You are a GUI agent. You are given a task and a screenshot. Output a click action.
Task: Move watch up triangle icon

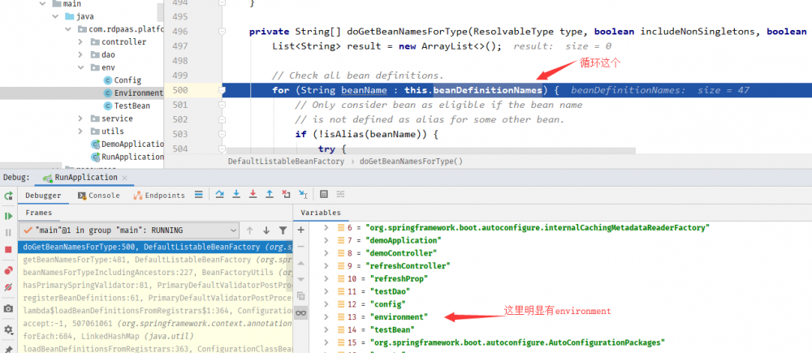(x=301, y=263)
